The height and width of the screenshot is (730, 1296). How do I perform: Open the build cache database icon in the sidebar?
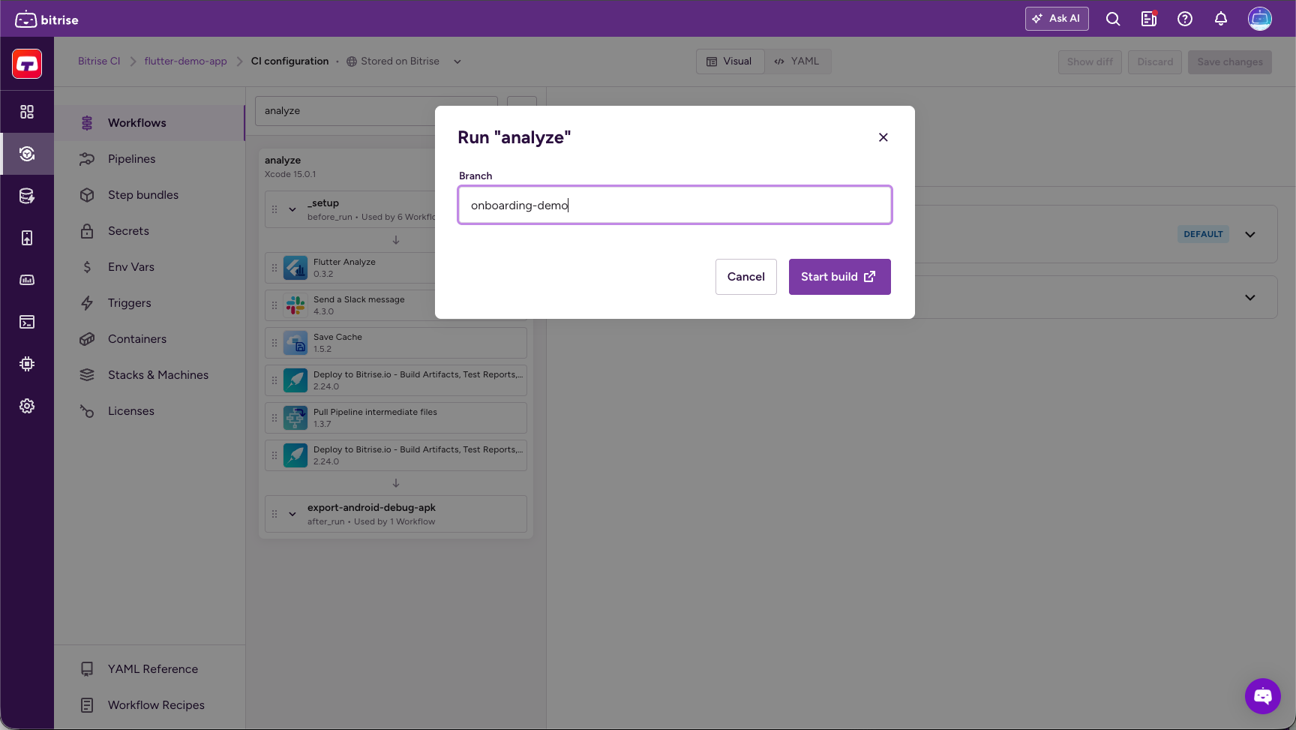[x=27, y=196]
